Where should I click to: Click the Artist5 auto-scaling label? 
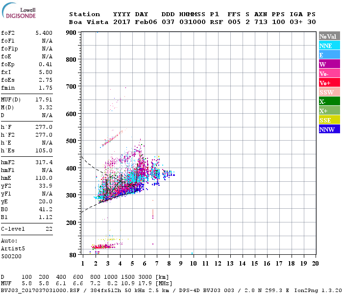tap(13, 249)
